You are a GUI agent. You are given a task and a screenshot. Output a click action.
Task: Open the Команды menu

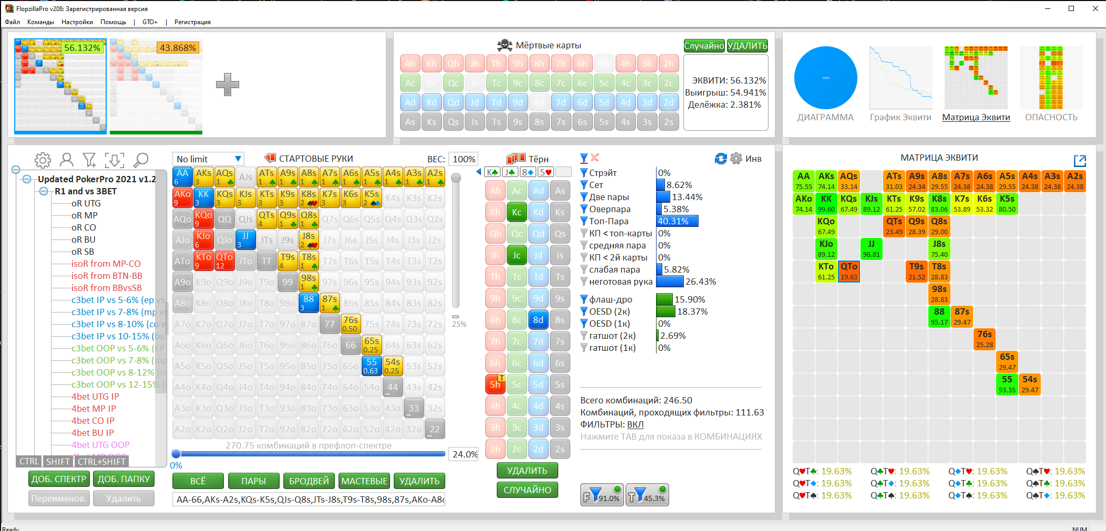point(40,22)
